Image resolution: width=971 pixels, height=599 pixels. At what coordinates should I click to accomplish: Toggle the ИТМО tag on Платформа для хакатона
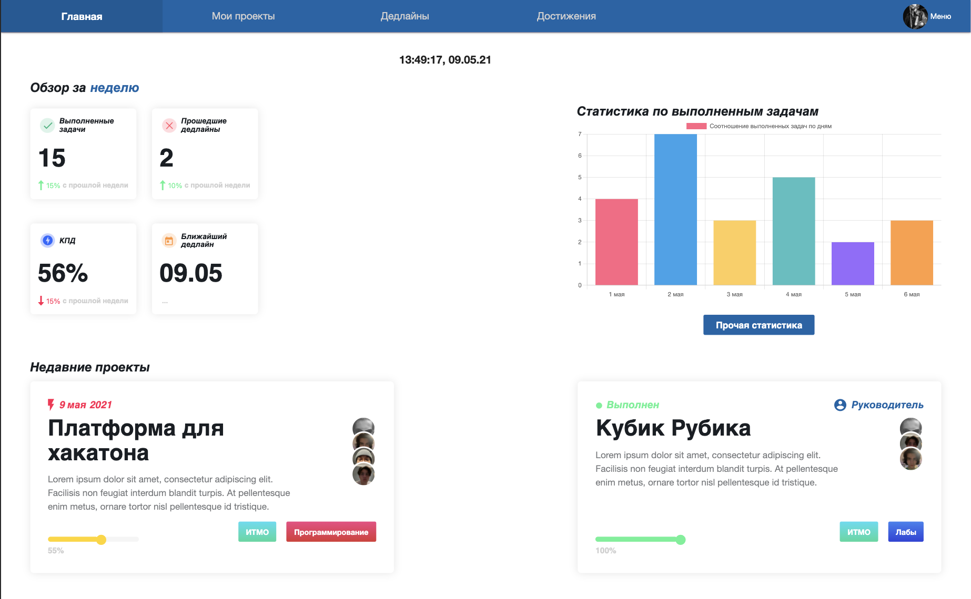pyautogui.click(x=257, y=532)
